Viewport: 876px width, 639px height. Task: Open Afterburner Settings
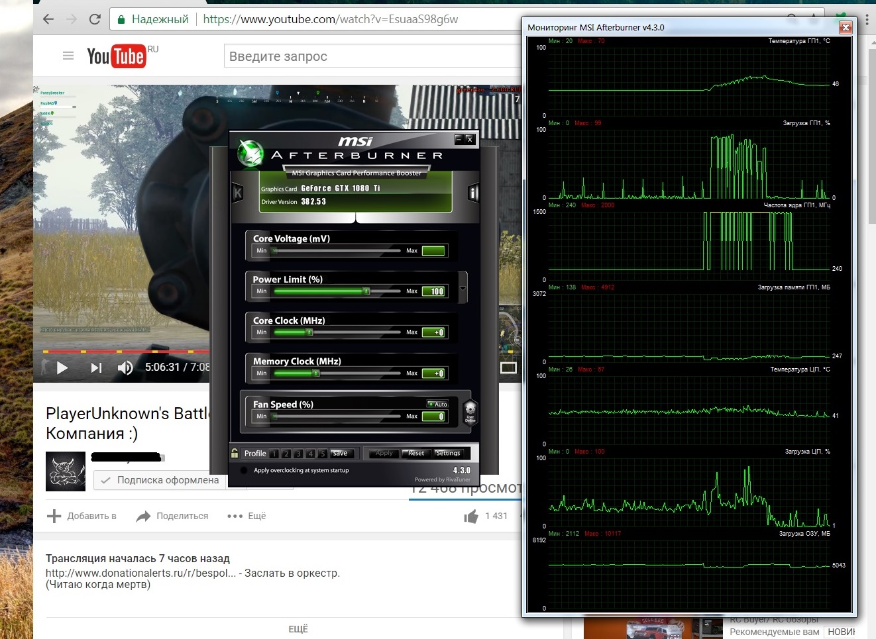point(448,454)
